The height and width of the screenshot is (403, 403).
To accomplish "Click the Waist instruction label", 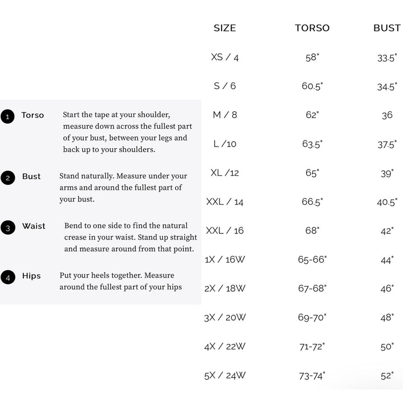I will [x=34, y=226].
